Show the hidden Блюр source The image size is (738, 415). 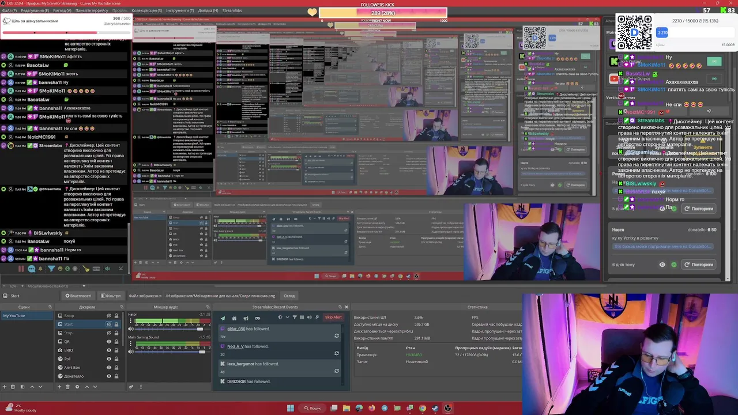(109, 316)
